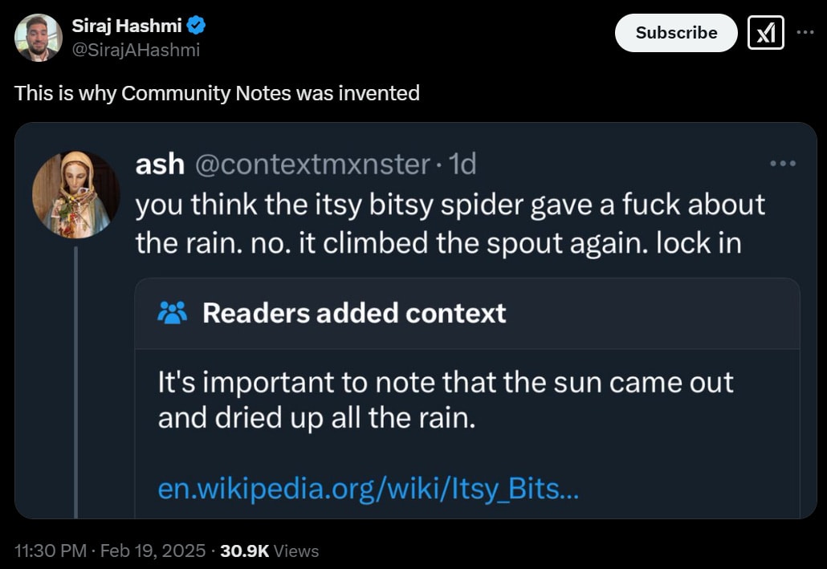The height and width of the screenshot is (569, 827).
Task: Click the Grok xAI icon
Action: [x=765, y=33]
